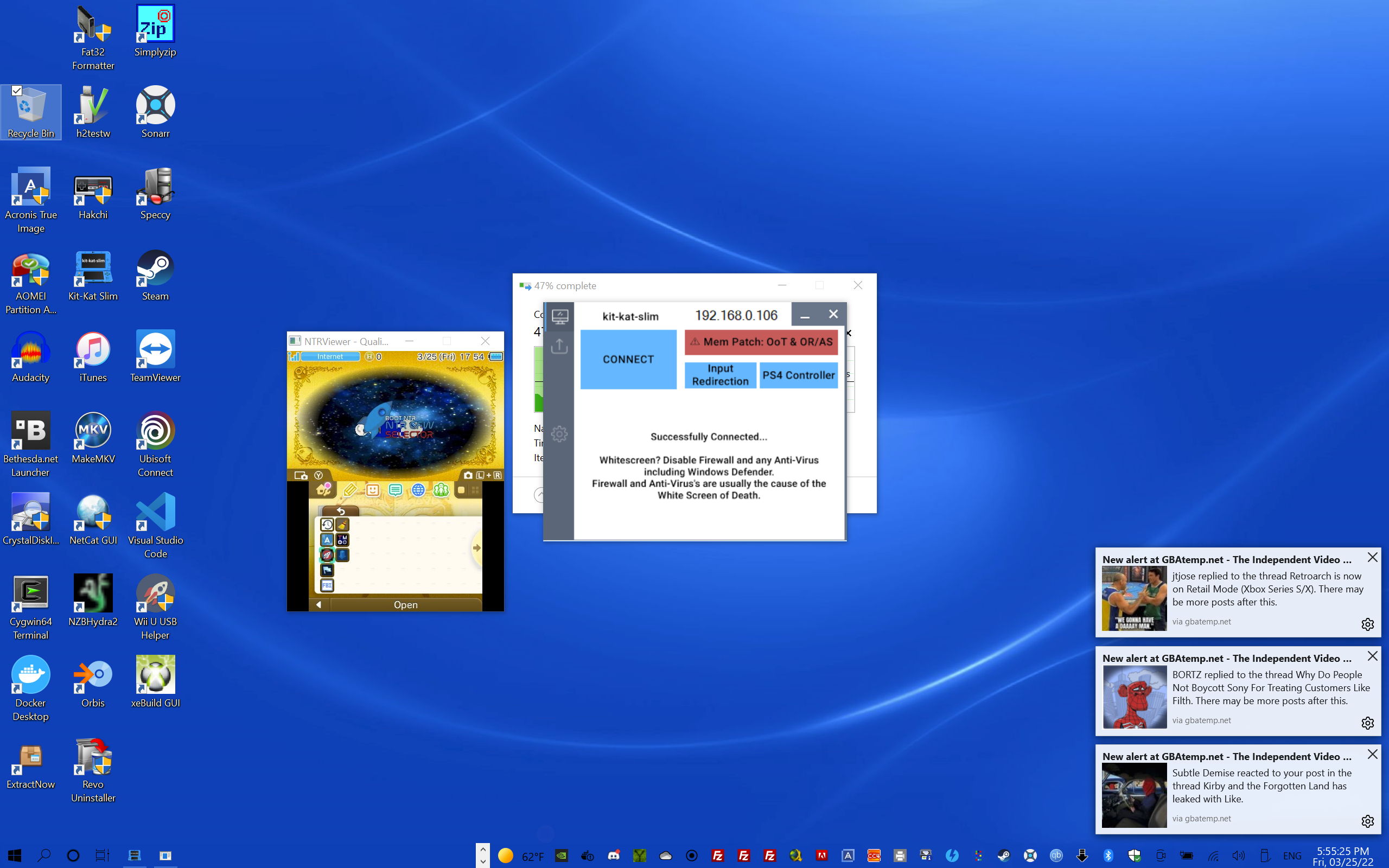Open Game Notes pencil icon in NTRViewer
The image size is (1389, 868).
coord(349,490)
